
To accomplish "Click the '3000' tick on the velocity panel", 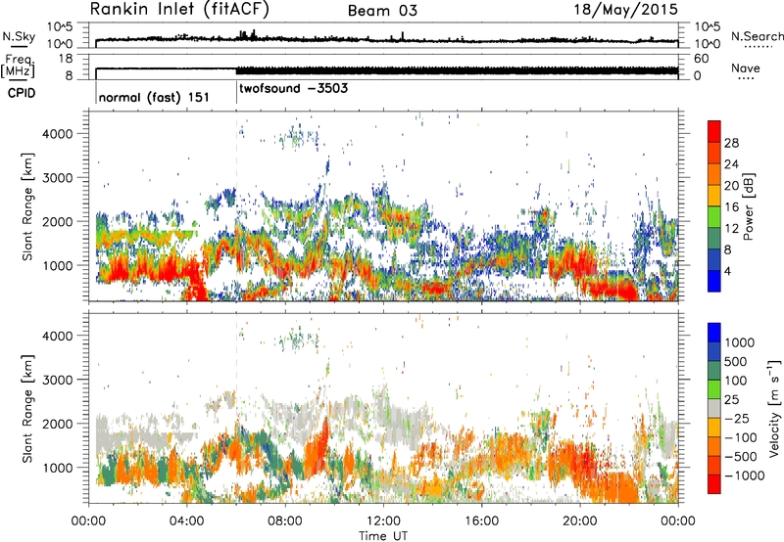I will tap(57, 380).
